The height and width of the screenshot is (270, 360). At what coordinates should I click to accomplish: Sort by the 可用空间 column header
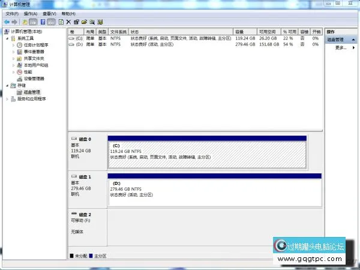[x=269, y=32]
